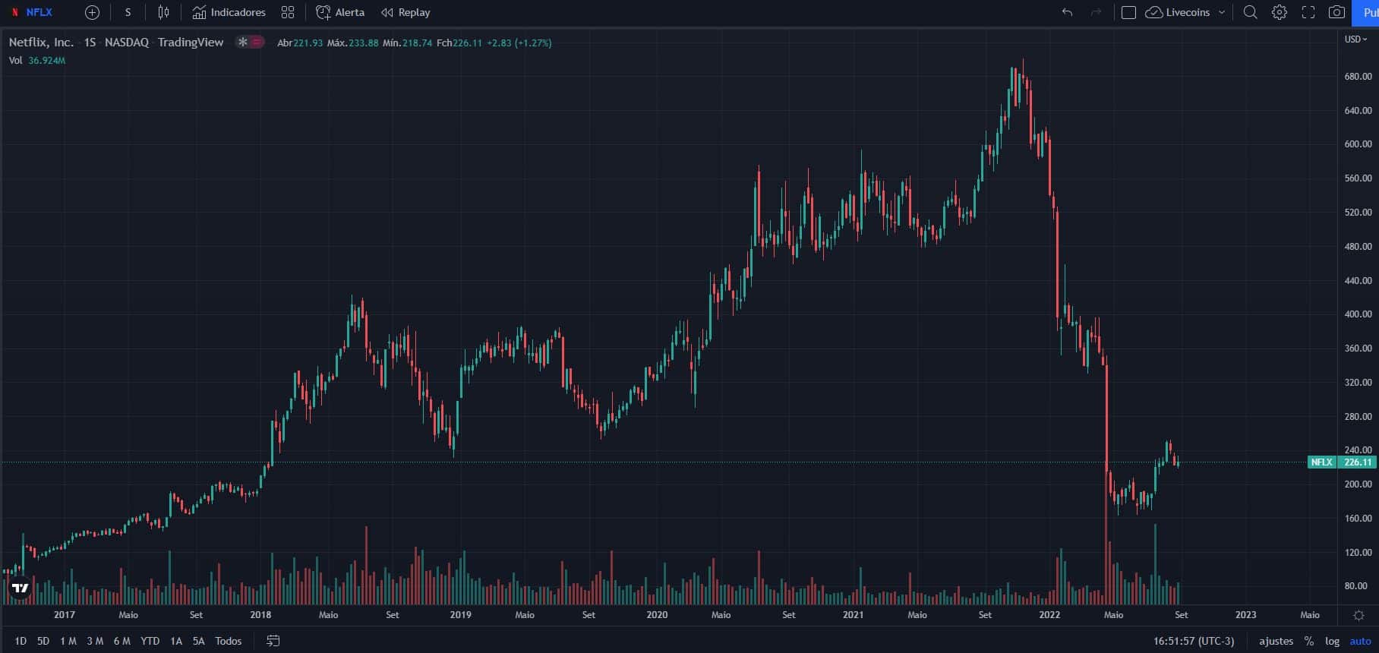Screen dimensions: 1379x653
Task: Click the 2022 label on time axis
Action: 1049,615
